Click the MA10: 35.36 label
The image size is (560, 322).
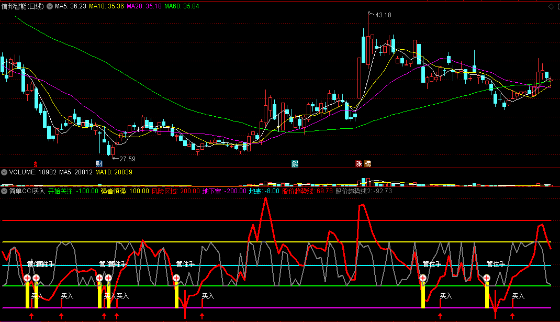click(106, 6)
